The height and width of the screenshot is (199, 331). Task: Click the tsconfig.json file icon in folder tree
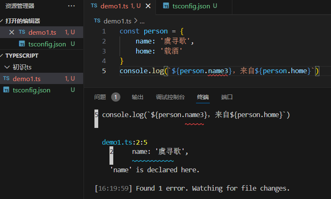coord(6,90)
